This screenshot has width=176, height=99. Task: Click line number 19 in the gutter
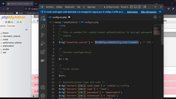point(53,86)
